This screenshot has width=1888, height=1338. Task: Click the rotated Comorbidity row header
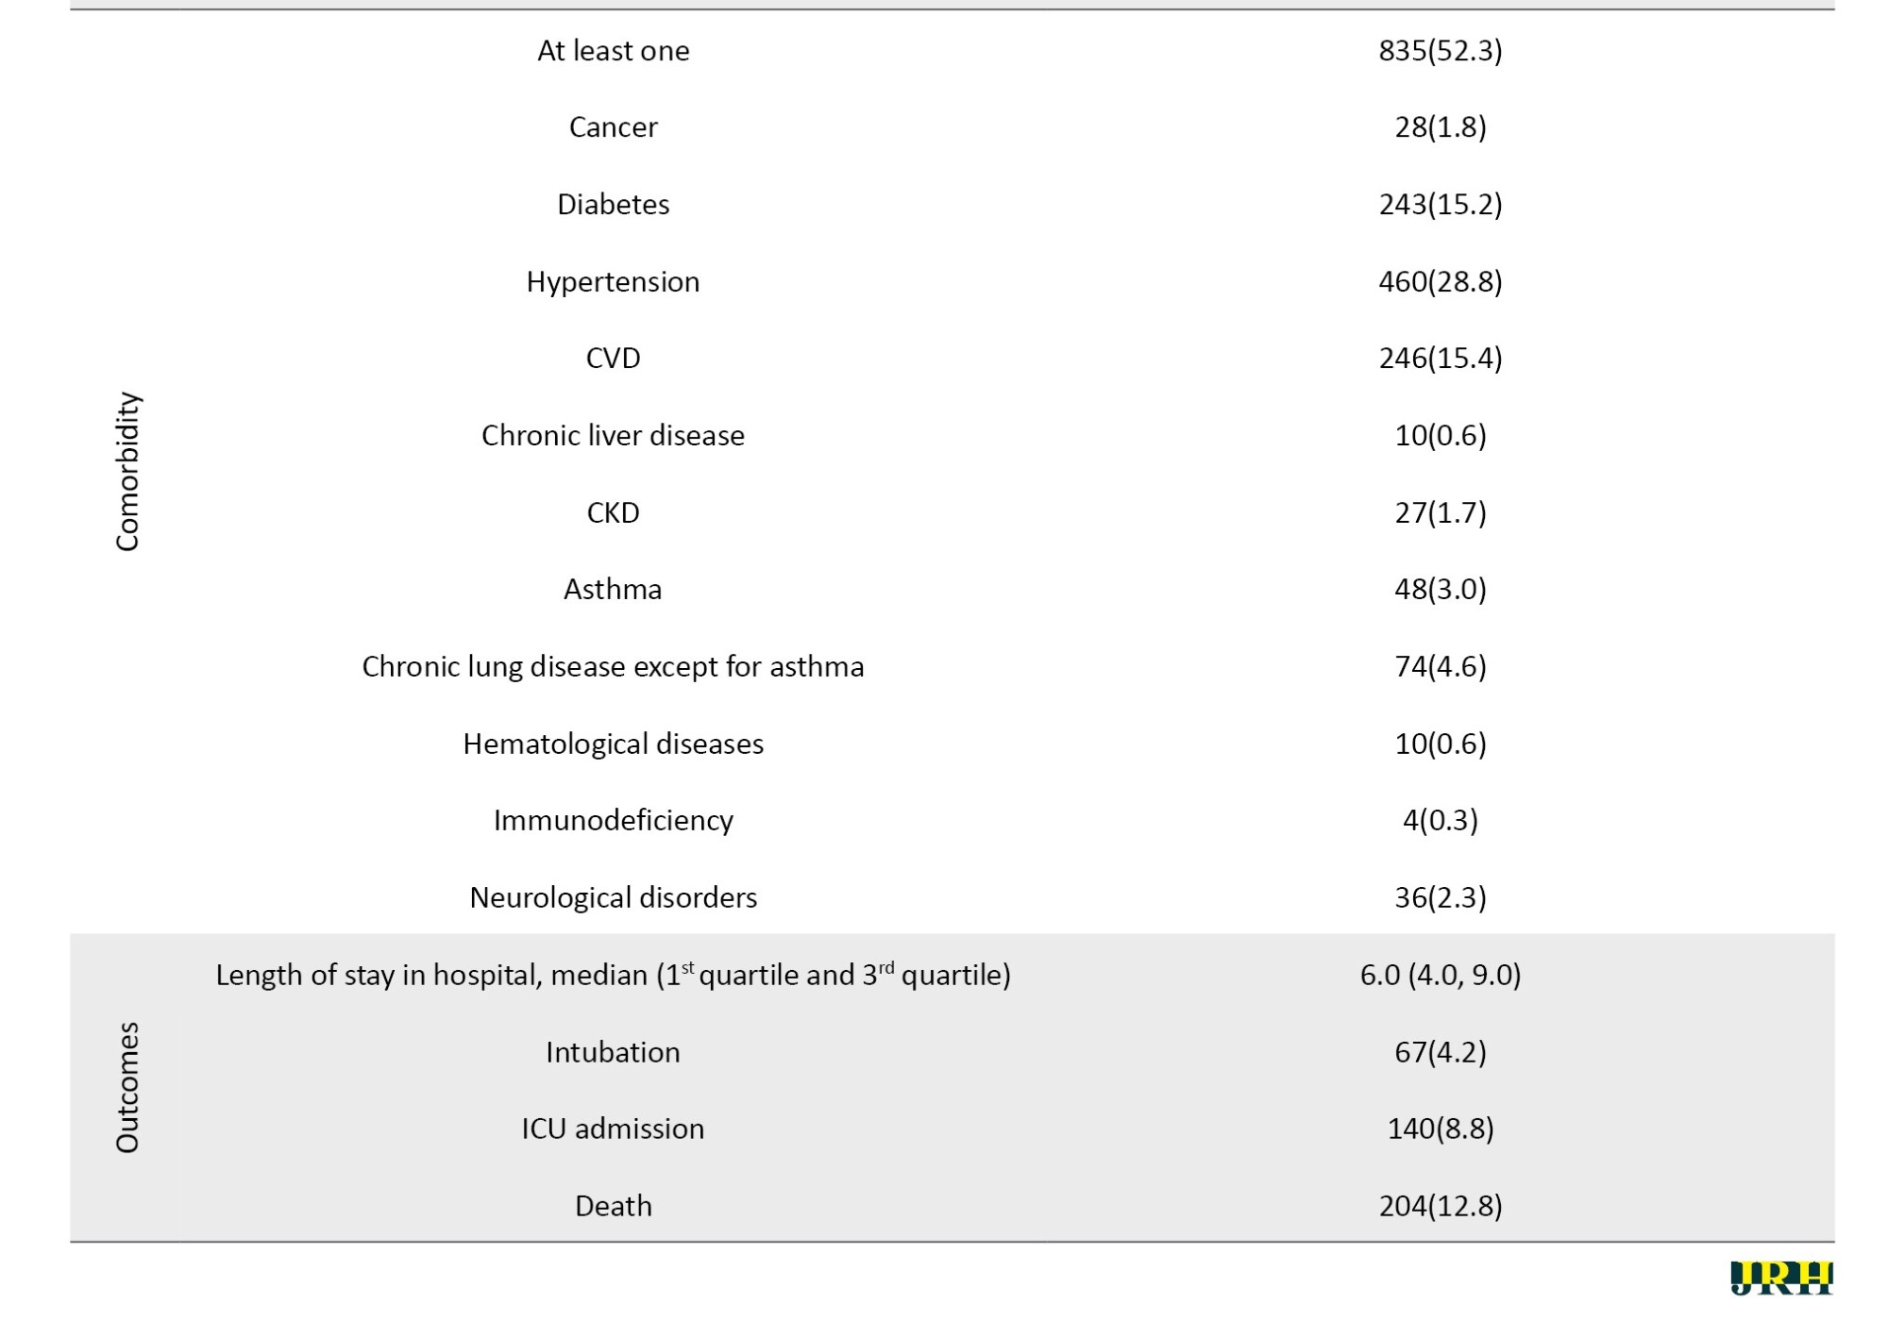tap(127, 471)
